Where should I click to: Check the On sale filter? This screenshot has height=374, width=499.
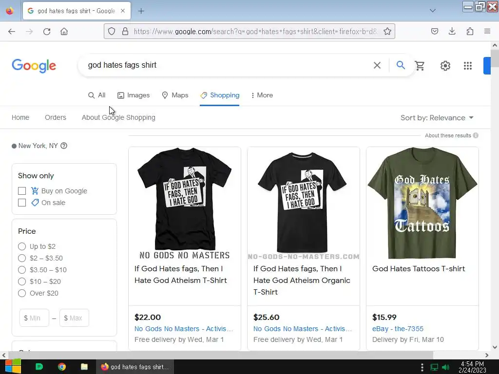(22, 203)
